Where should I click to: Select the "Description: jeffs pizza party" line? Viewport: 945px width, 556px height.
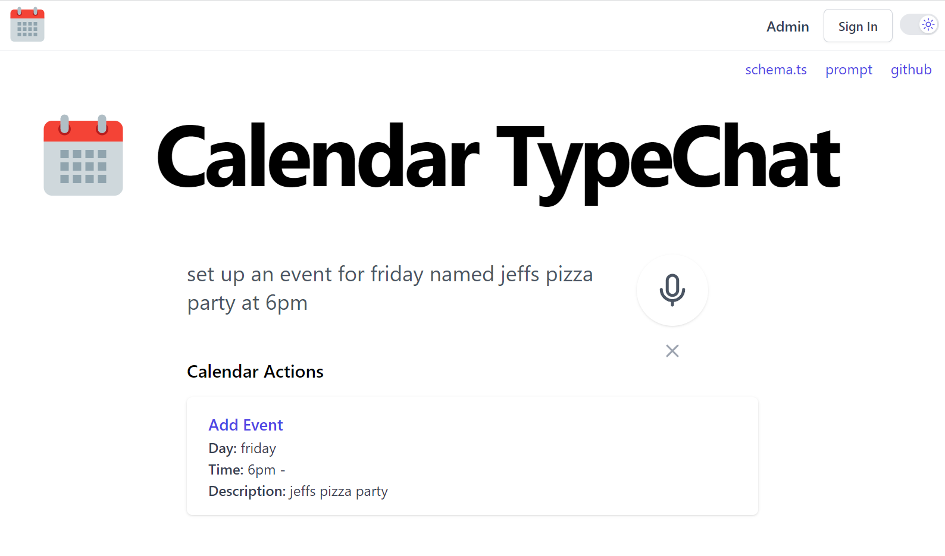[x=298, y=491]
